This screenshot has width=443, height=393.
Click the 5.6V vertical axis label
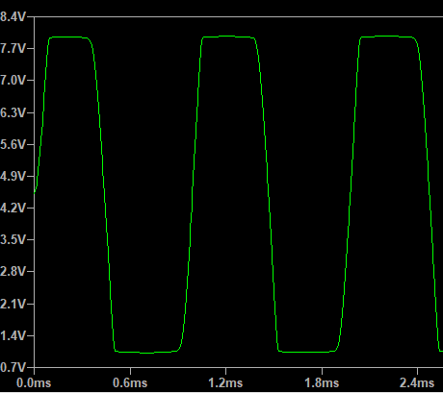[13, 144]
